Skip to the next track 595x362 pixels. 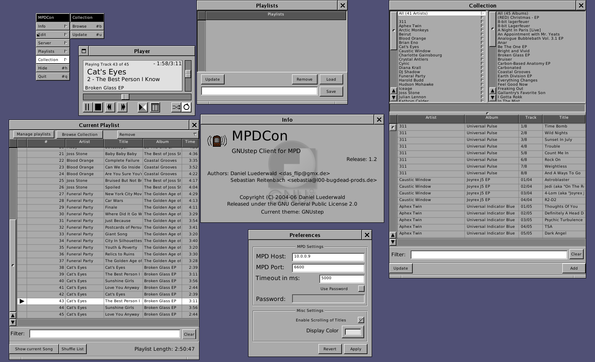click(122, 107)
